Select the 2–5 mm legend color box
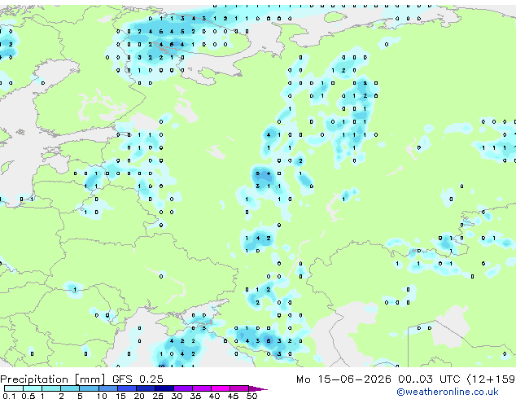516x399 pixels. [x=70, y=388]
